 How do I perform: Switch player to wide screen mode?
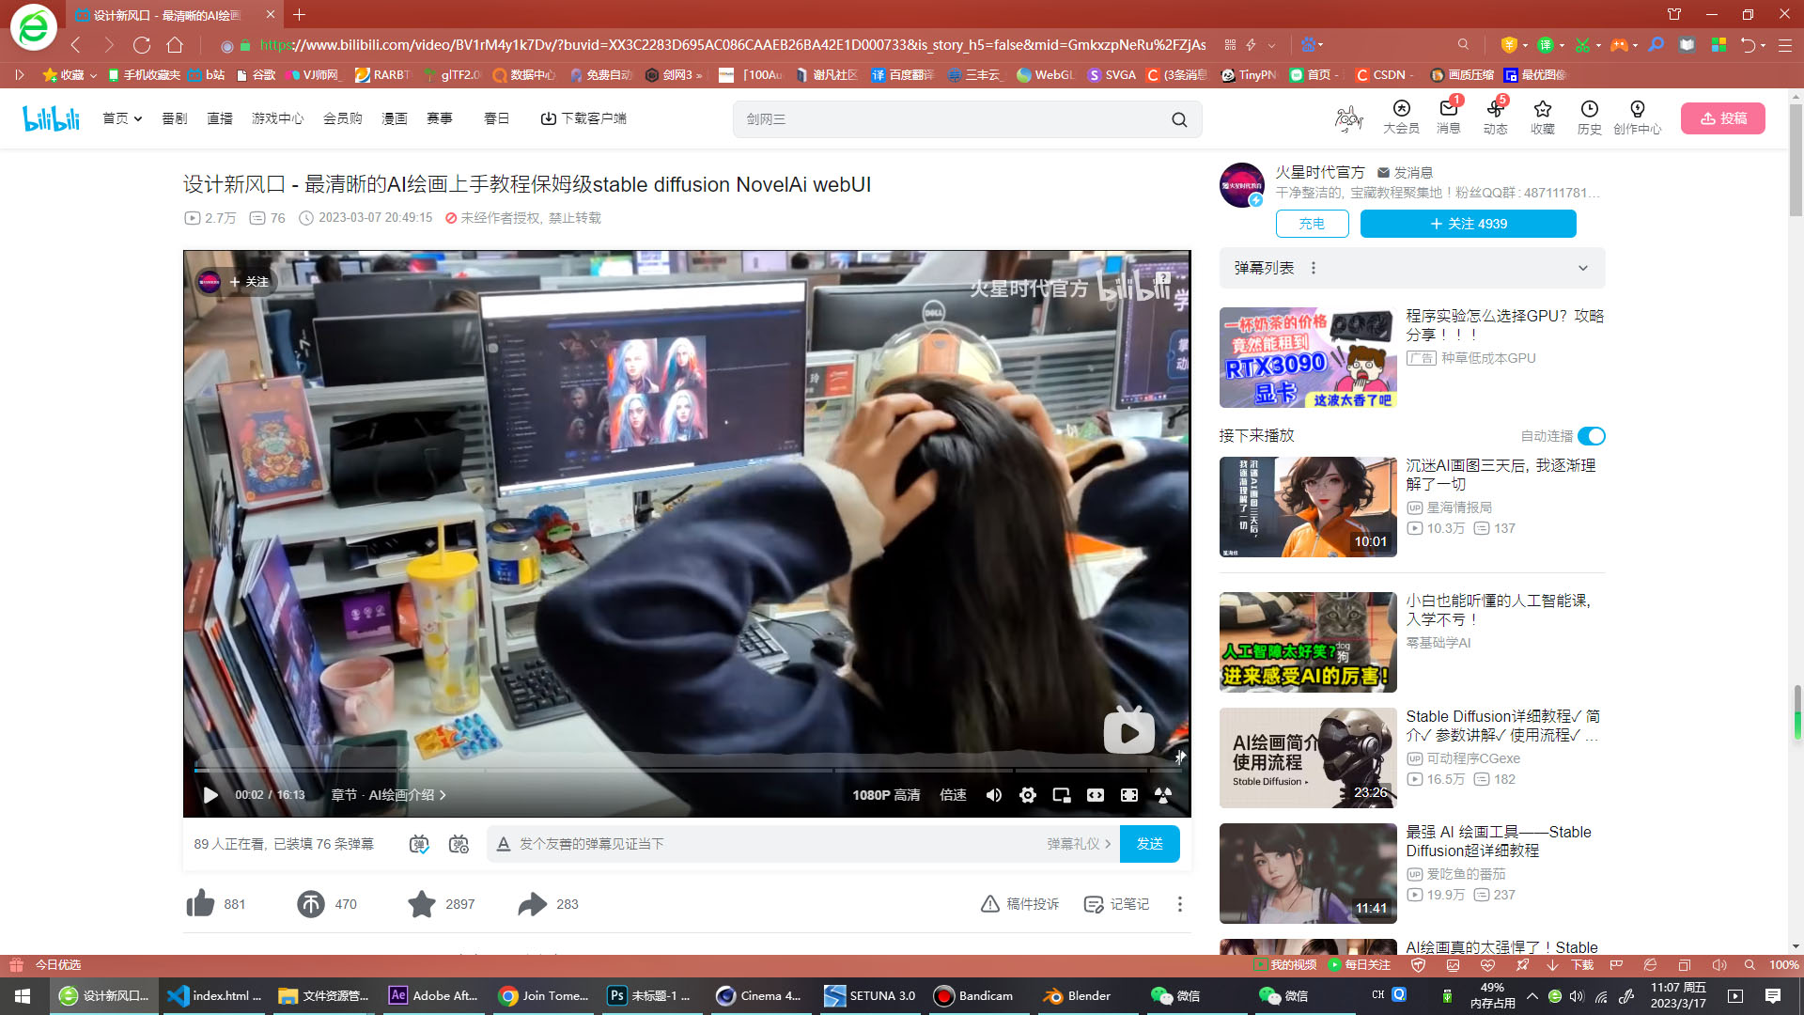(1096, 795)
